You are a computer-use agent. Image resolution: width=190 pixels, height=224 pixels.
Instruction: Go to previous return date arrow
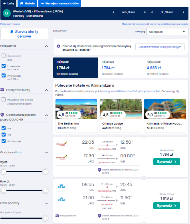point(152,12)
